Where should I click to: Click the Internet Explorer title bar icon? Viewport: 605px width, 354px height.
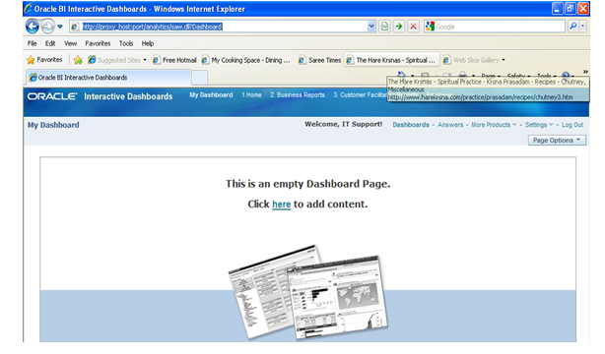29,9
